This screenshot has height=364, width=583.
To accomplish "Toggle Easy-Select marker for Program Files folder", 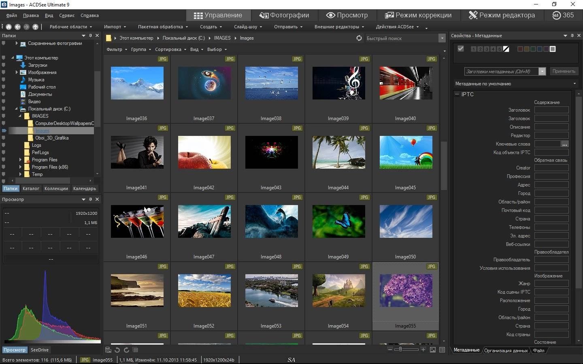I will pos(4,160).
